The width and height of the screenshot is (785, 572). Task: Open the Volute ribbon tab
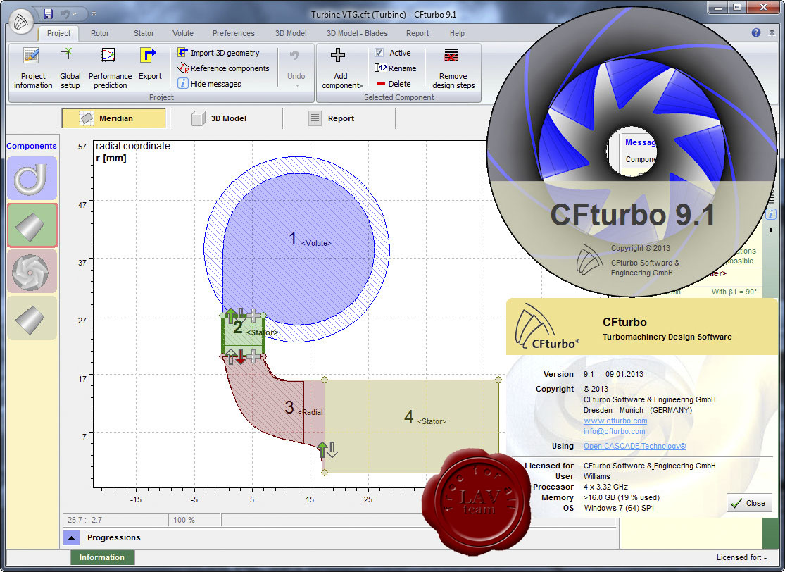point(183,33)
